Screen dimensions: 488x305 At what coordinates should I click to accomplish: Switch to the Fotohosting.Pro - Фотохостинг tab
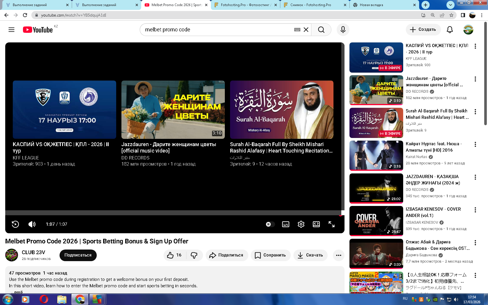click(245, 5)
